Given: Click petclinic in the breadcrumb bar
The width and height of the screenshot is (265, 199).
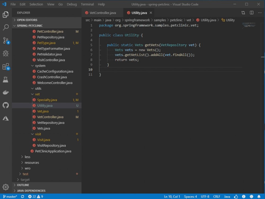Looking at the screenshot, I should 176,20.
